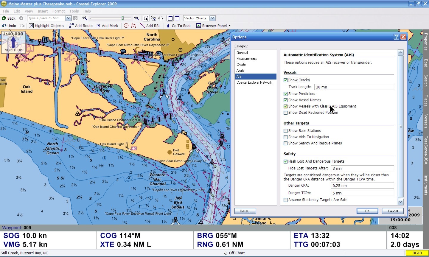
Task: Click Add Mark tool
Action: click(107, 26)
